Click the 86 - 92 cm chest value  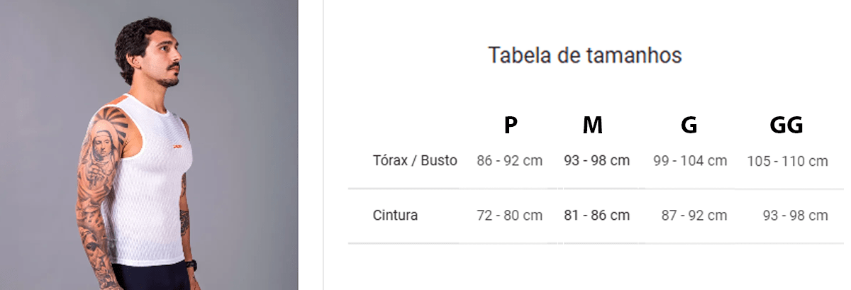(510, 161)
